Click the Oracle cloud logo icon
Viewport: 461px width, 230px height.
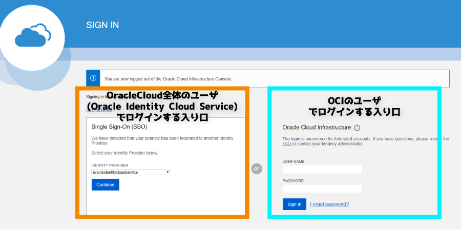(x=33, y=35)
